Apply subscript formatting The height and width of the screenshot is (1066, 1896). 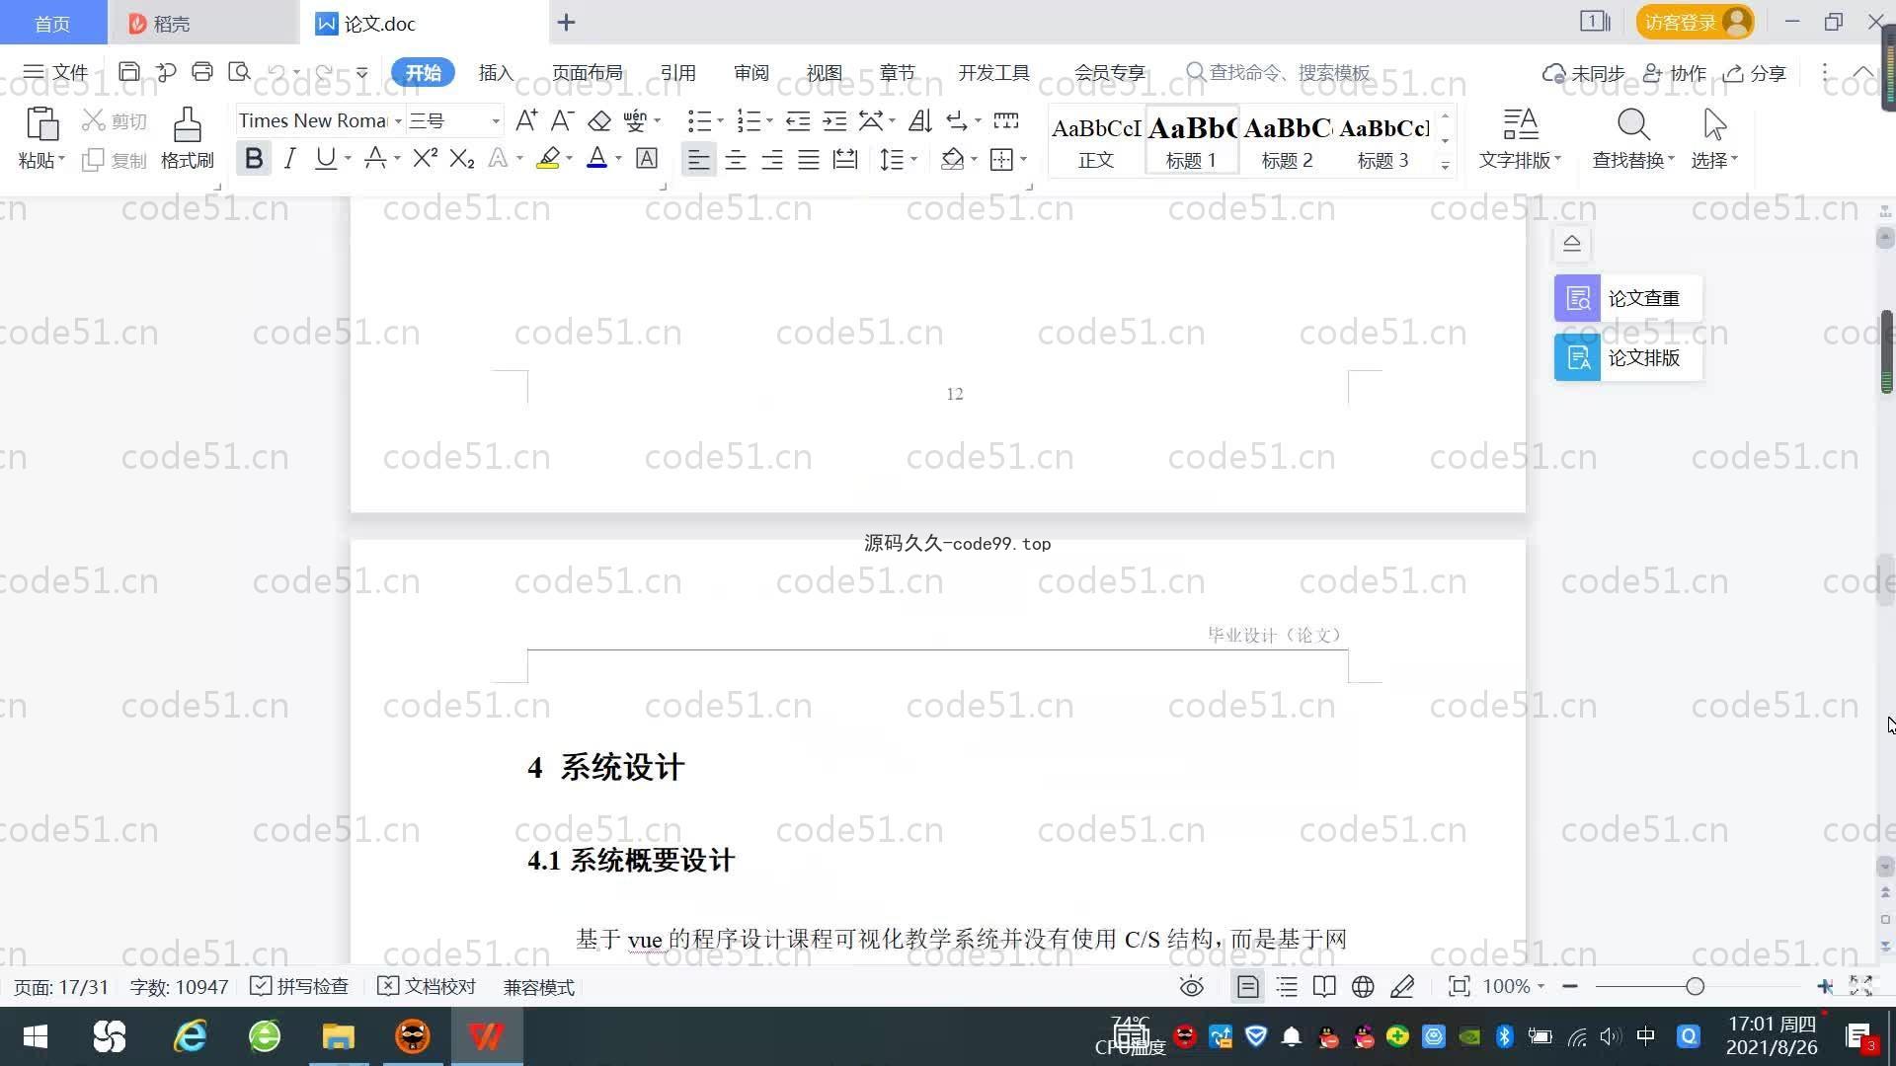[x=461, y=158]
